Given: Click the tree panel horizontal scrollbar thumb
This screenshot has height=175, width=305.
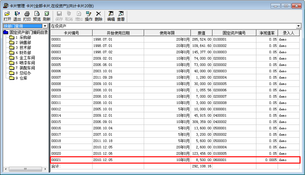Looking at the screenshot, I should (25, 169).
